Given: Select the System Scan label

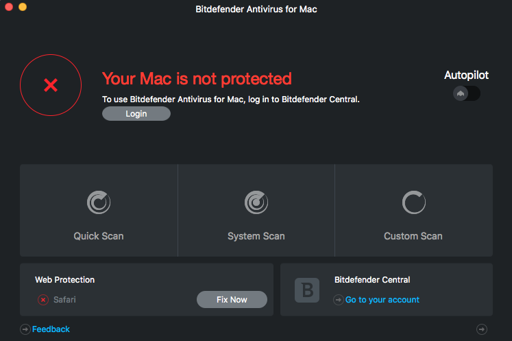Looking at the screenshot, I should [x=256, y=236].
